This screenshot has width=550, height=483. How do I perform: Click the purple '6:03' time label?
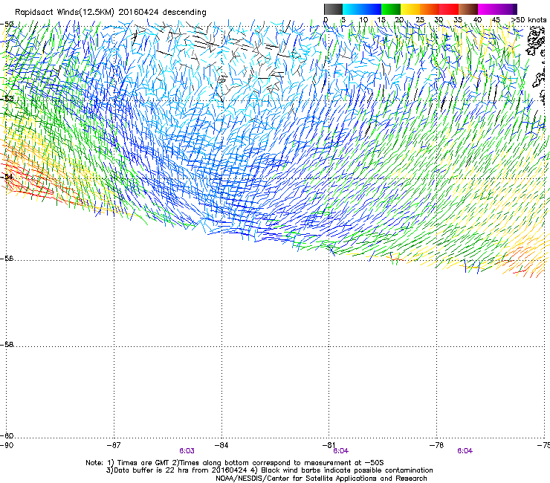click(x=187, y=451)
